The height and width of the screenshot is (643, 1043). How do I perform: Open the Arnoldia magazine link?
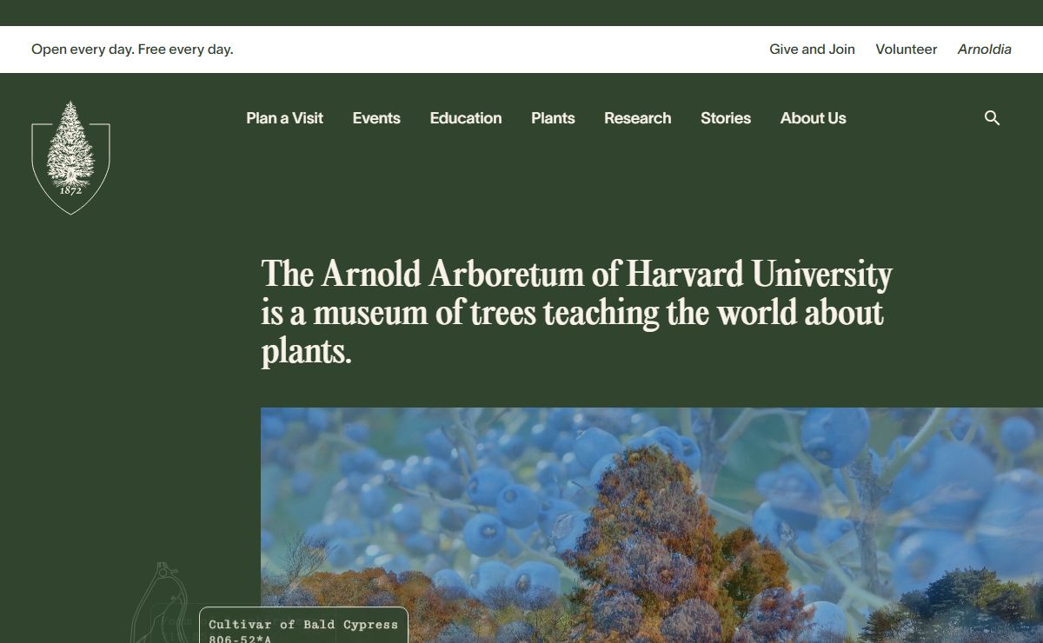coord(984,50)
